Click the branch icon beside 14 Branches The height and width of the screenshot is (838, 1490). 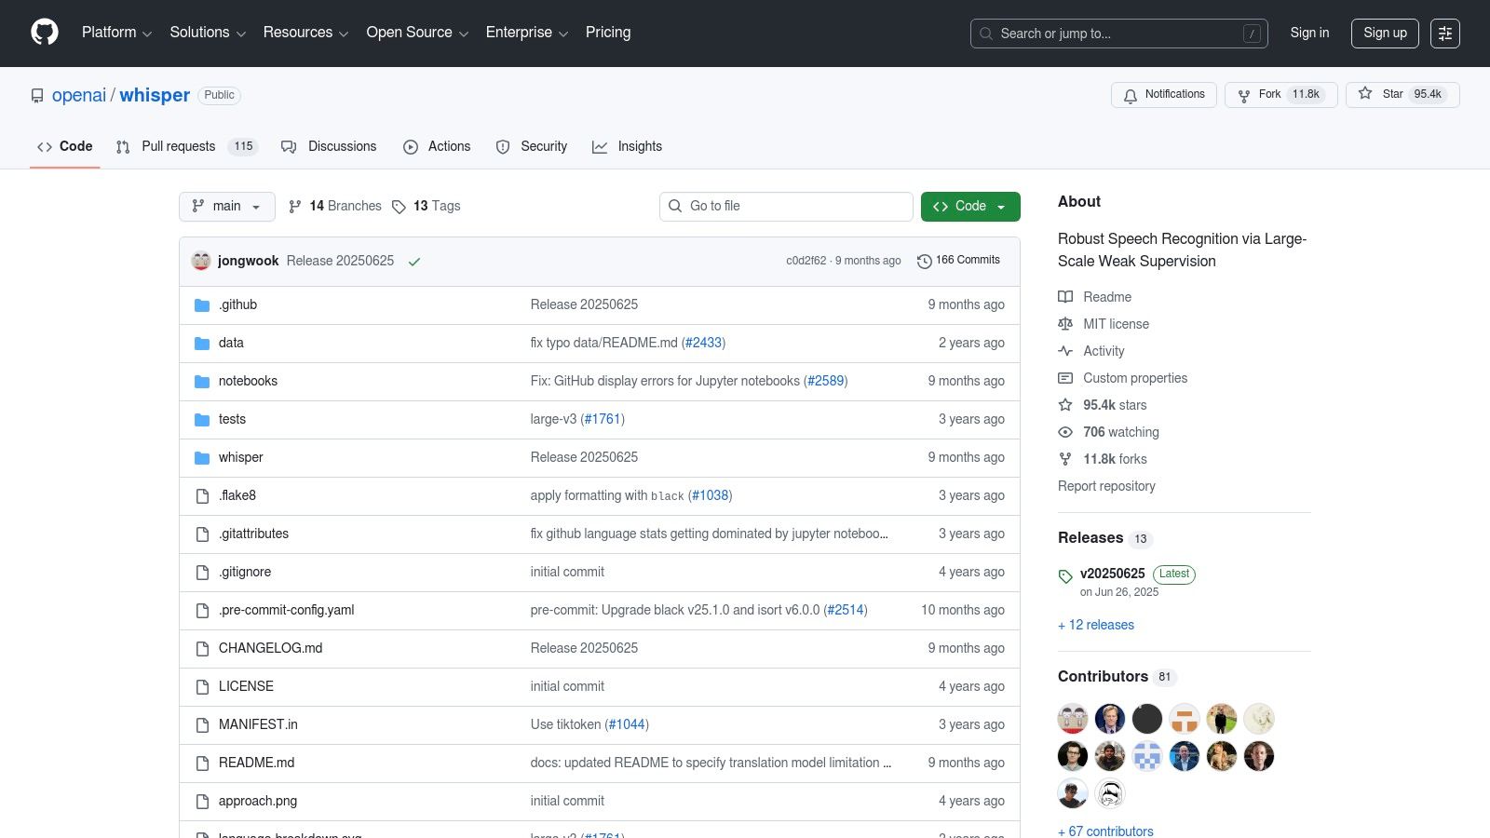coord(295,207)
